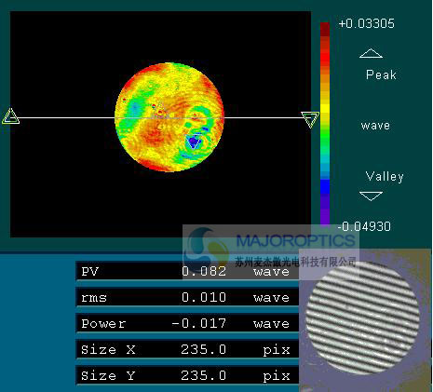433x392 pixels.
Task: Click the horizontal white slice line
Action: coord(160,118)
